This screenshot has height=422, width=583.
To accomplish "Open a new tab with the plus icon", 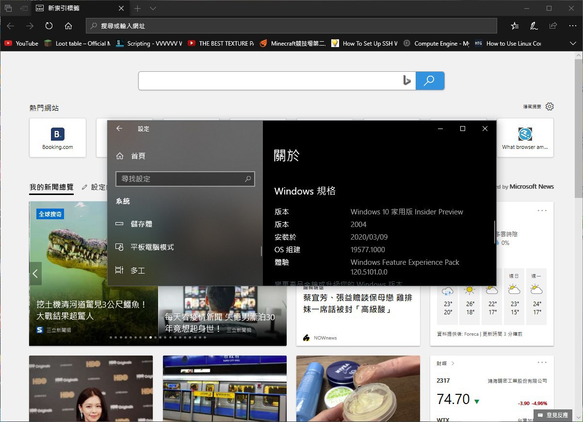I will coord(138,8).
